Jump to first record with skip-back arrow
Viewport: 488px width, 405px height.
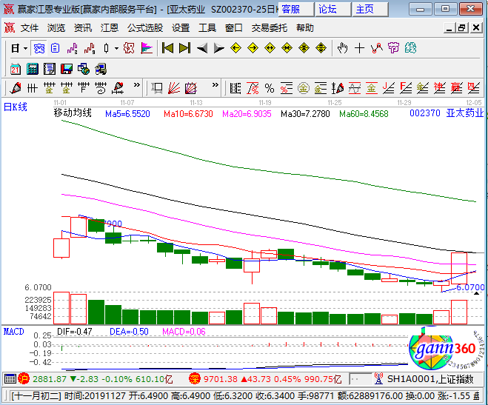[167, 48]
